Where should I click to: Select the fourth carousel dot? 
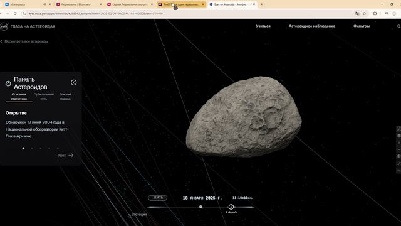pos(49,148)
